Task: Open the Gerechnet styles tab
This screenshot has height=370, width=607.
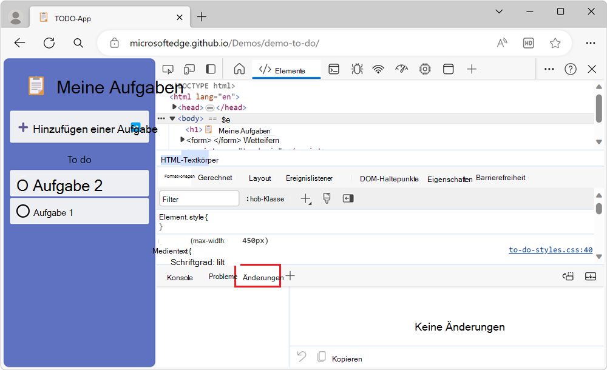Action: coord(215,178)
